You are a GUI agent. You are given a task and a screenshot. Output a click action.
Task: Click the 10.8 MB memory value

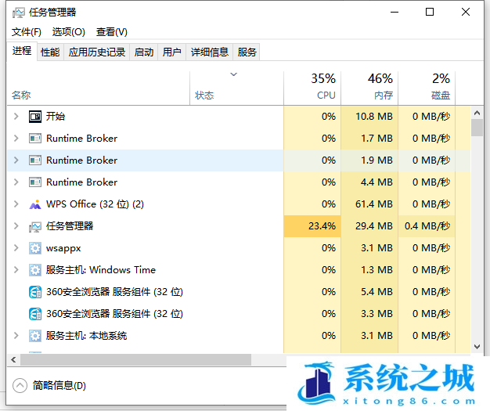pyautogui.click(x=373, y=117)
